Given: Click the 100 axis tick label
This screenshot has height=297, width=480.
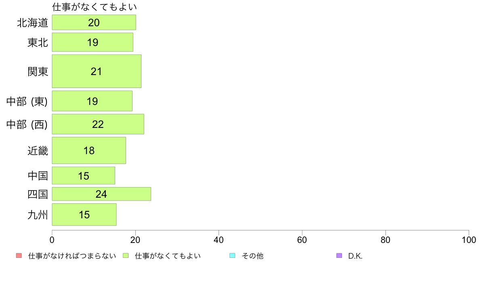Looking at the screenshot, I should tap(469, 240).
